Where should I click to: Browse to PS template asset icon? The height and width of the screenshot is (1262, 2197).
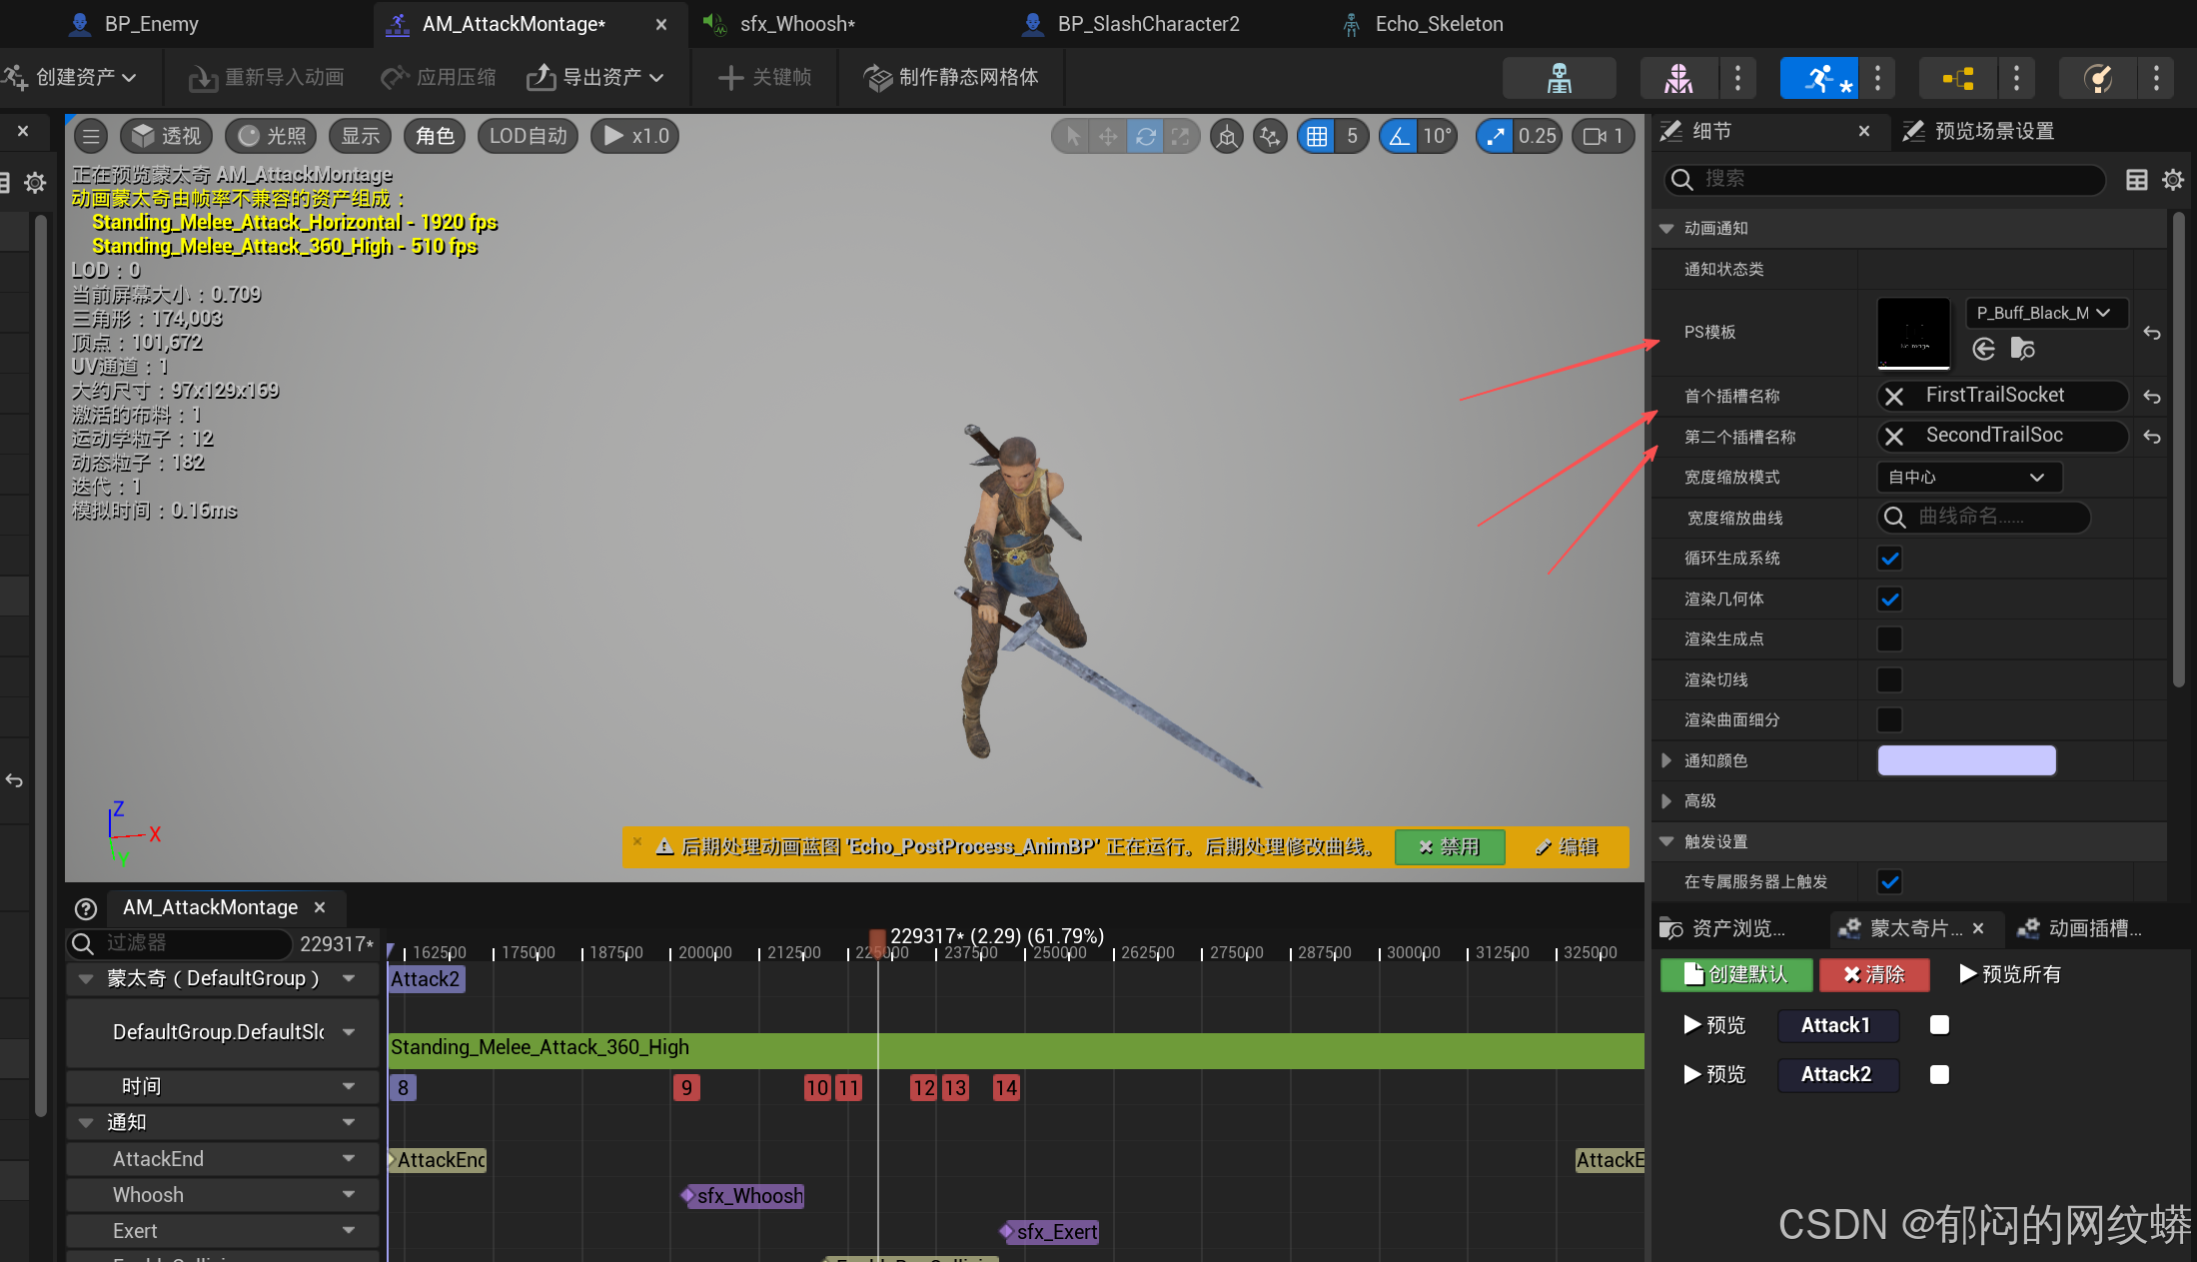[2023, 349]
